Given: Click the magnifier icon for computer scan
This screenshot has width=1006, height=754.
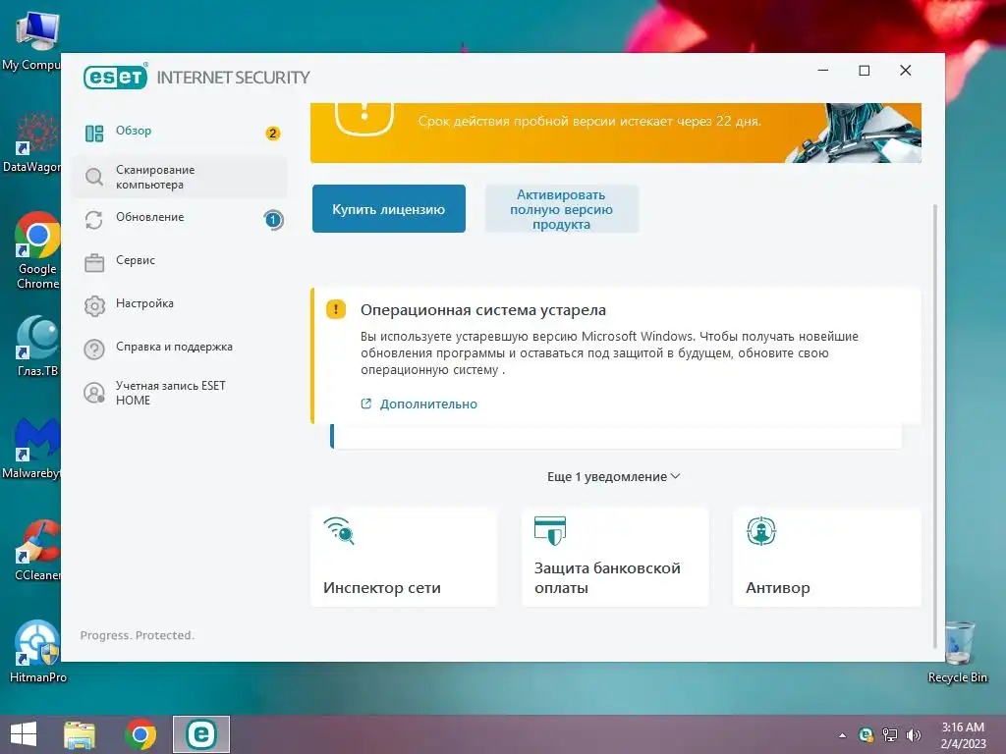Looking at the screenshot, I should (x=94, y=177).
